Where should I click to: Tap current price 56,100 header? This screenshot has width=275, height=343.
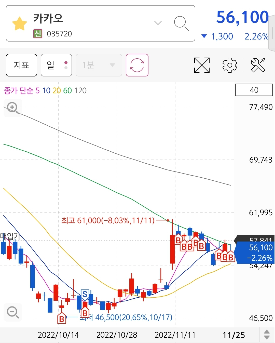click(x=242, y=17)
